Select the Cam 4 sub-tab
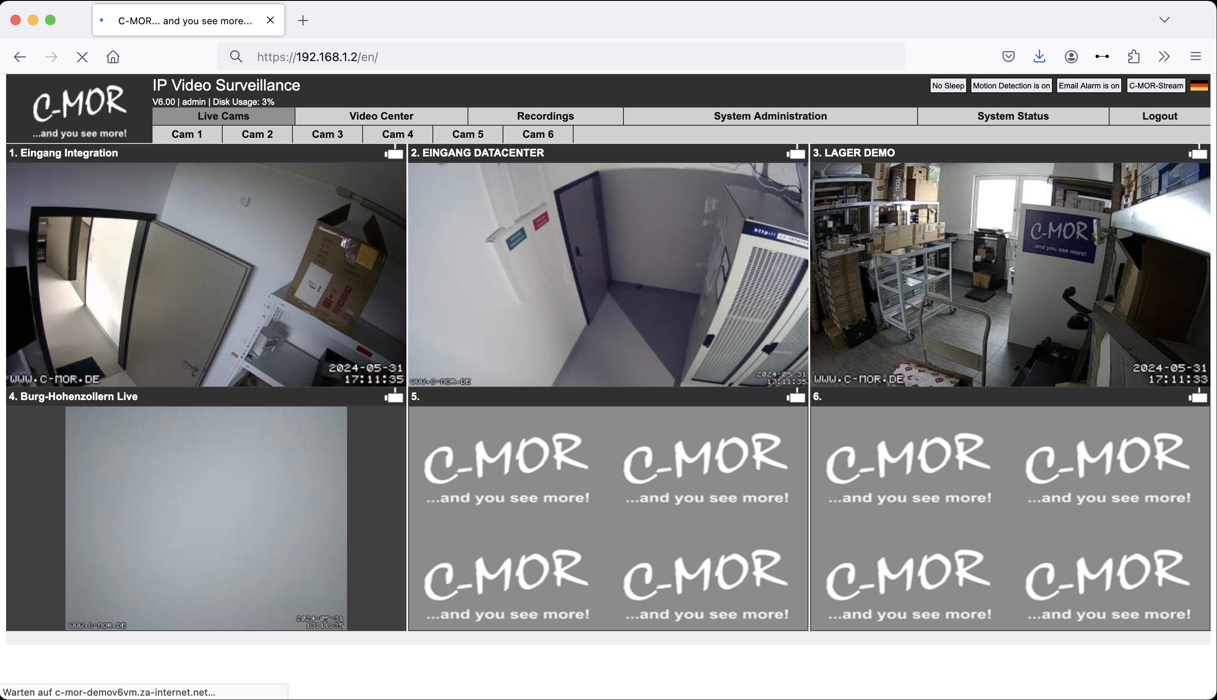This screenshot has height=700, width=1217. 397,134
